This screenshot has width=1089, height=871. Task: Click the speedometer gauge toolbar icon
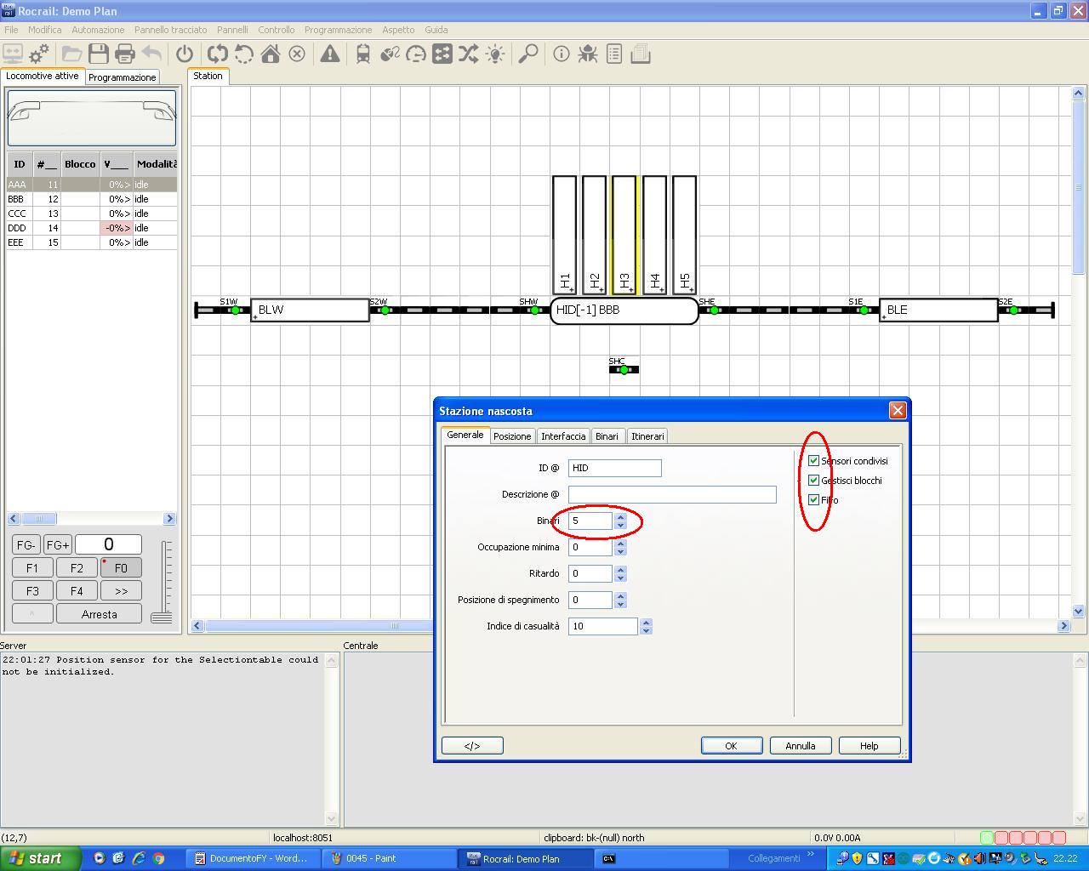coord(416,54)
